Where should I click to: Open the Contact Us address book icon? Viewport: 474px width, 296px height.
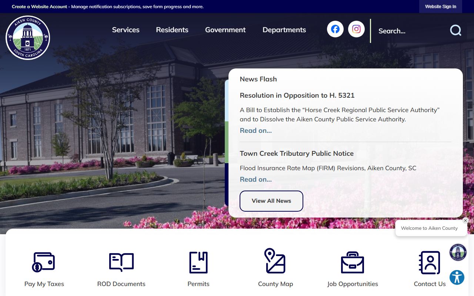430,263
